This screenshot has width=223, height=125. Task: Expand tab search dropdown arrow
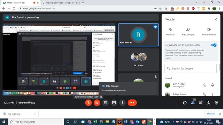click(x=197, y=2)
